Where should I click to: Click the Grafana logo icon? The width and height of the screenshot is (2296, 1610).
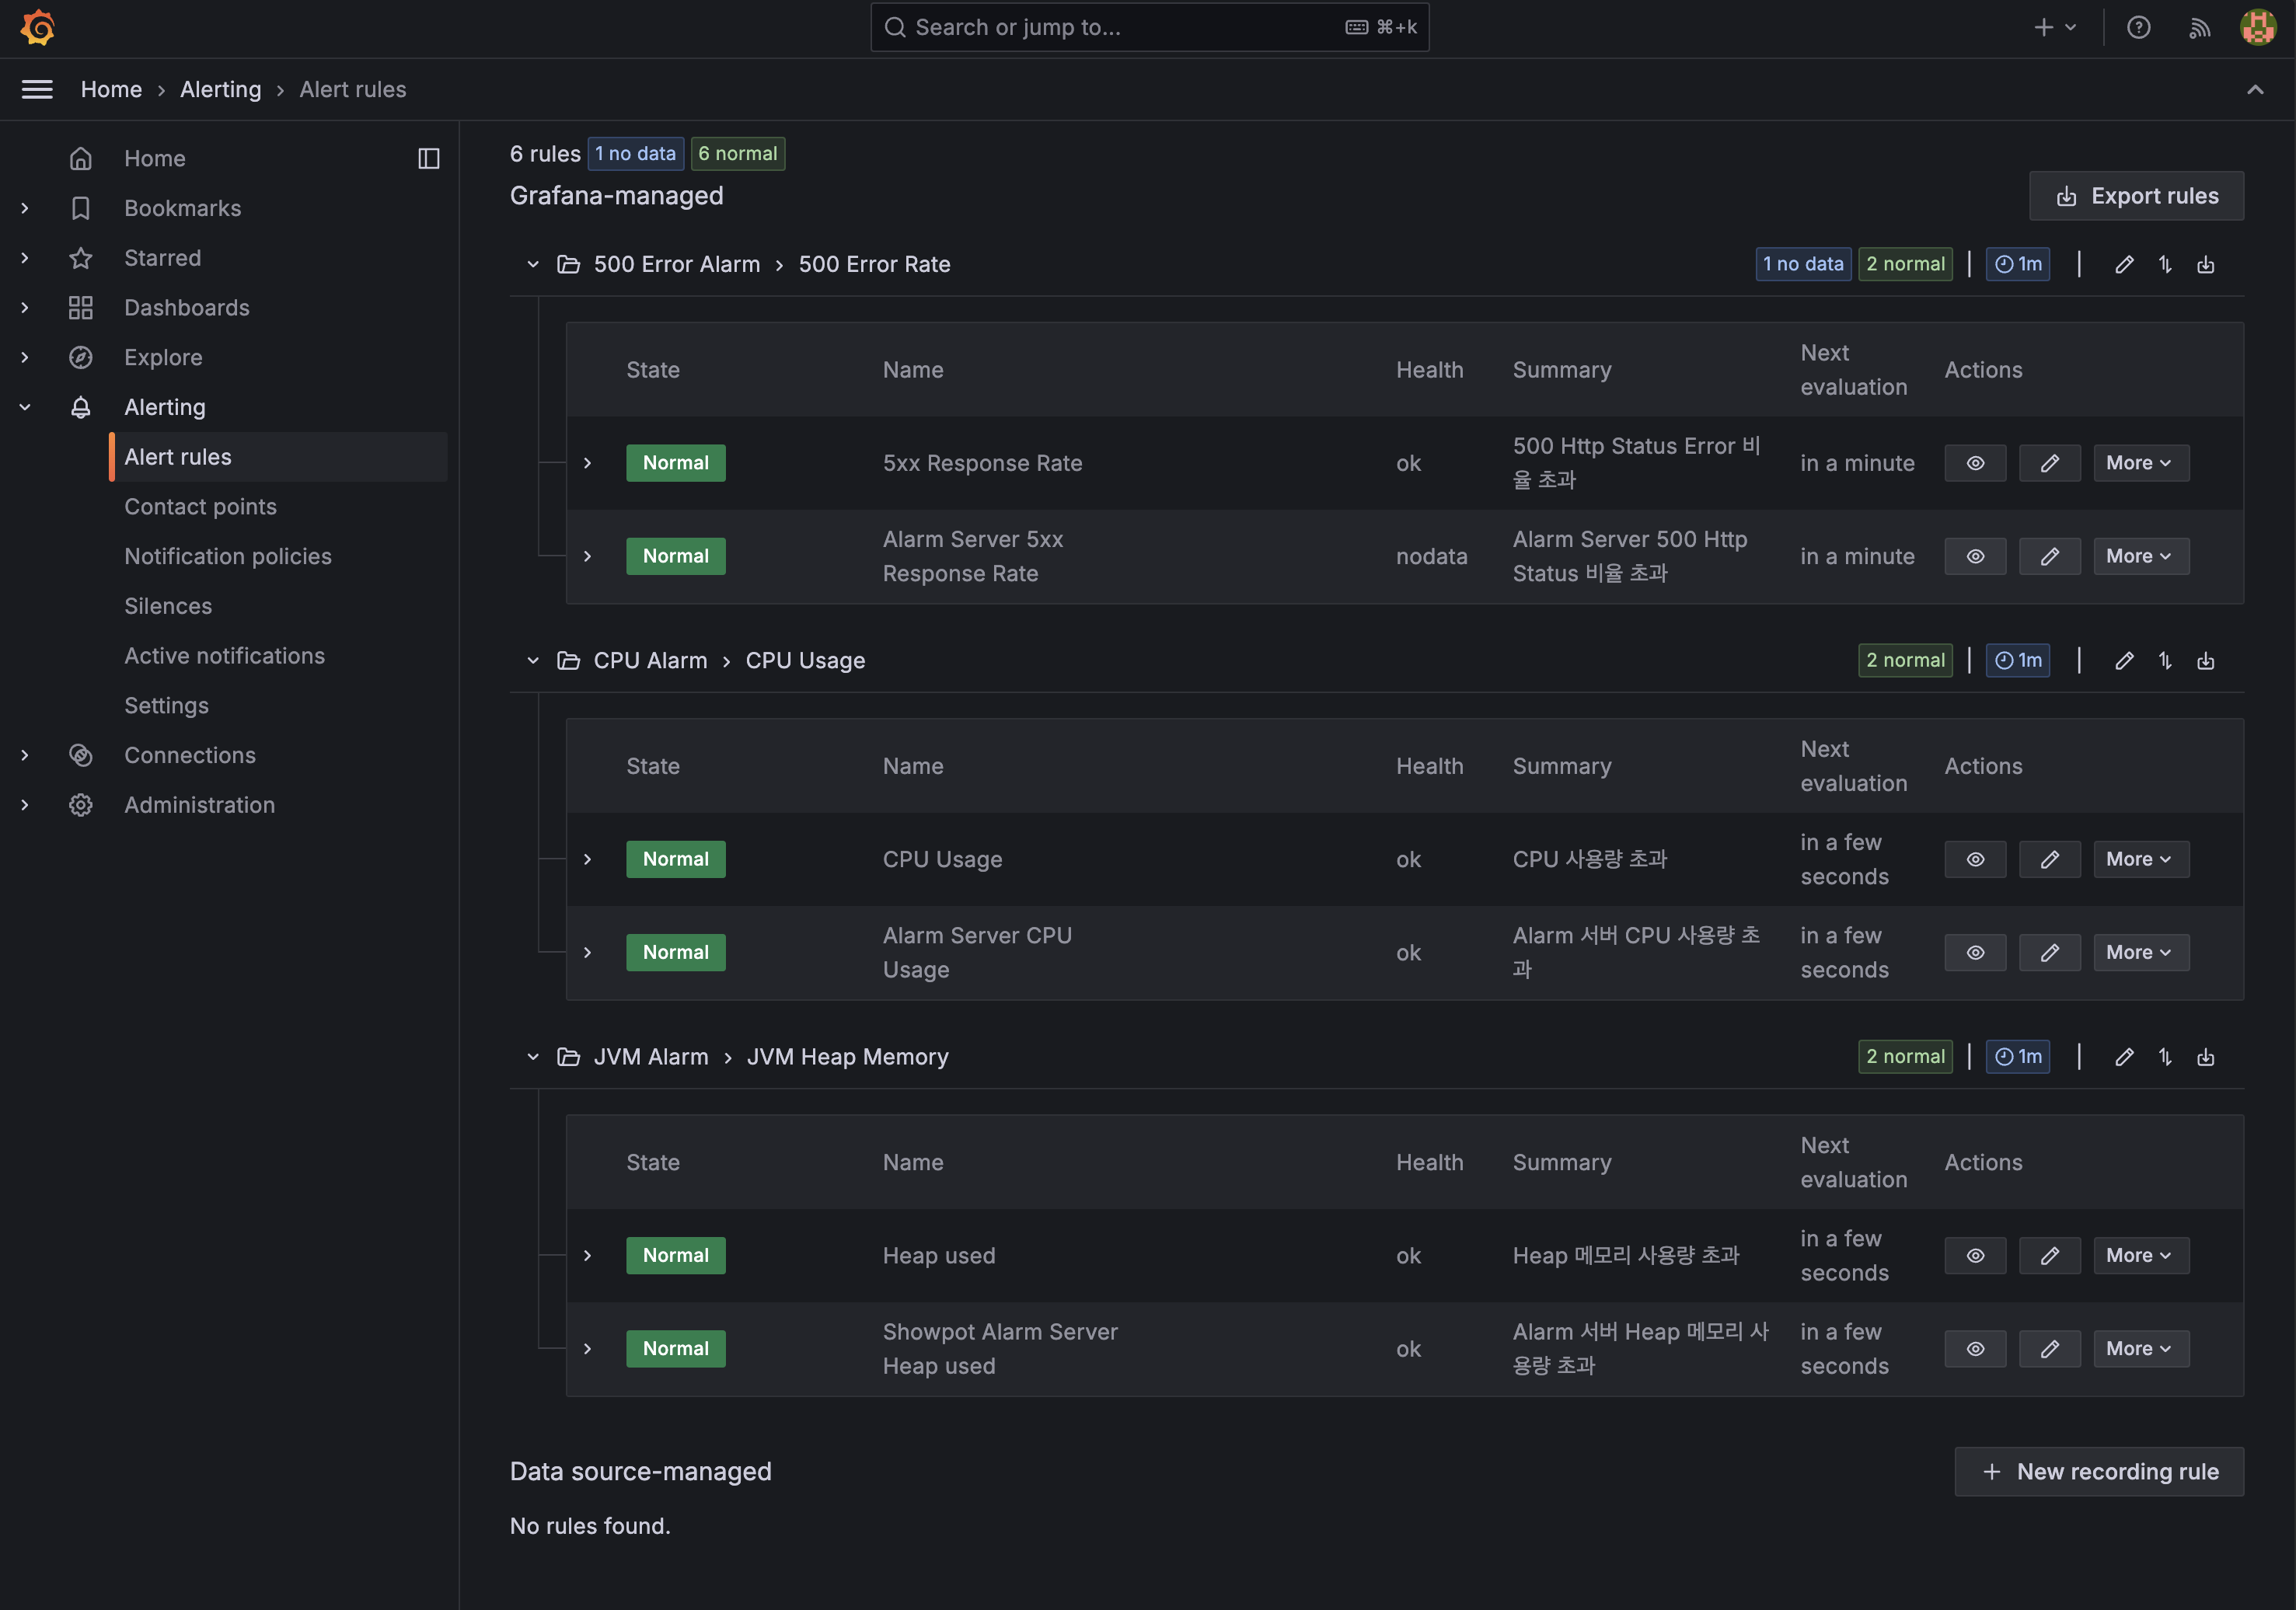click(x=38, y=27)
